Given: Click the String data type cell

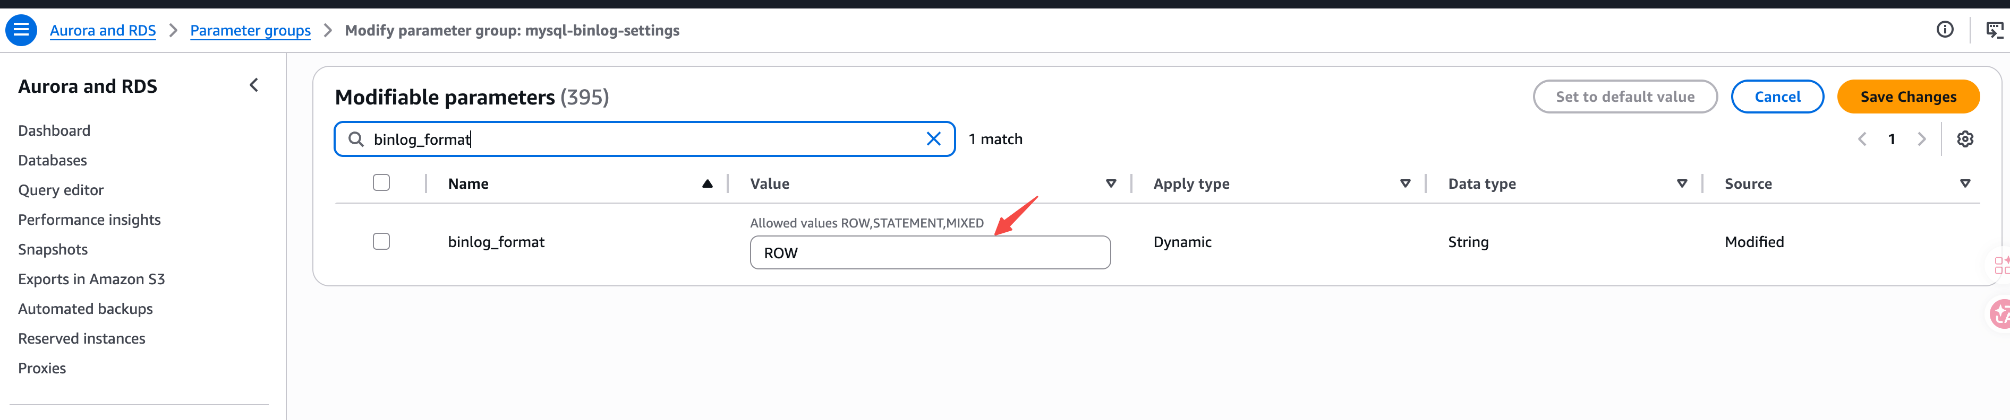Looking at the screenshot, I should point(1468,242).
